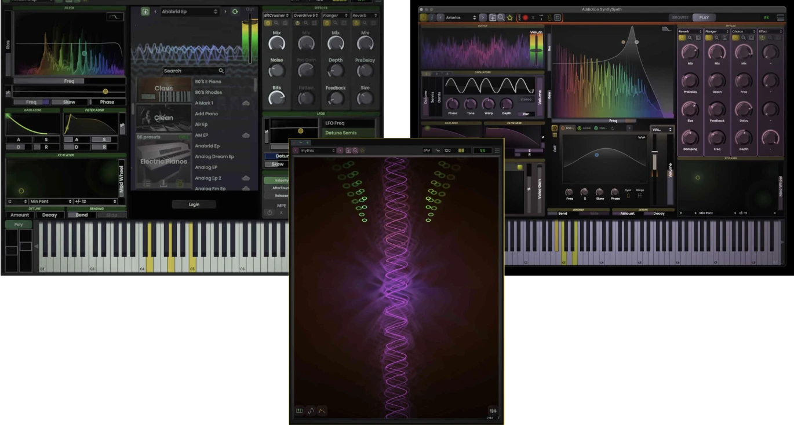Viewport: 794px width, 425px height.
Task: Click the add-preset plus icon near Asturias
Action: coord(493,17)
